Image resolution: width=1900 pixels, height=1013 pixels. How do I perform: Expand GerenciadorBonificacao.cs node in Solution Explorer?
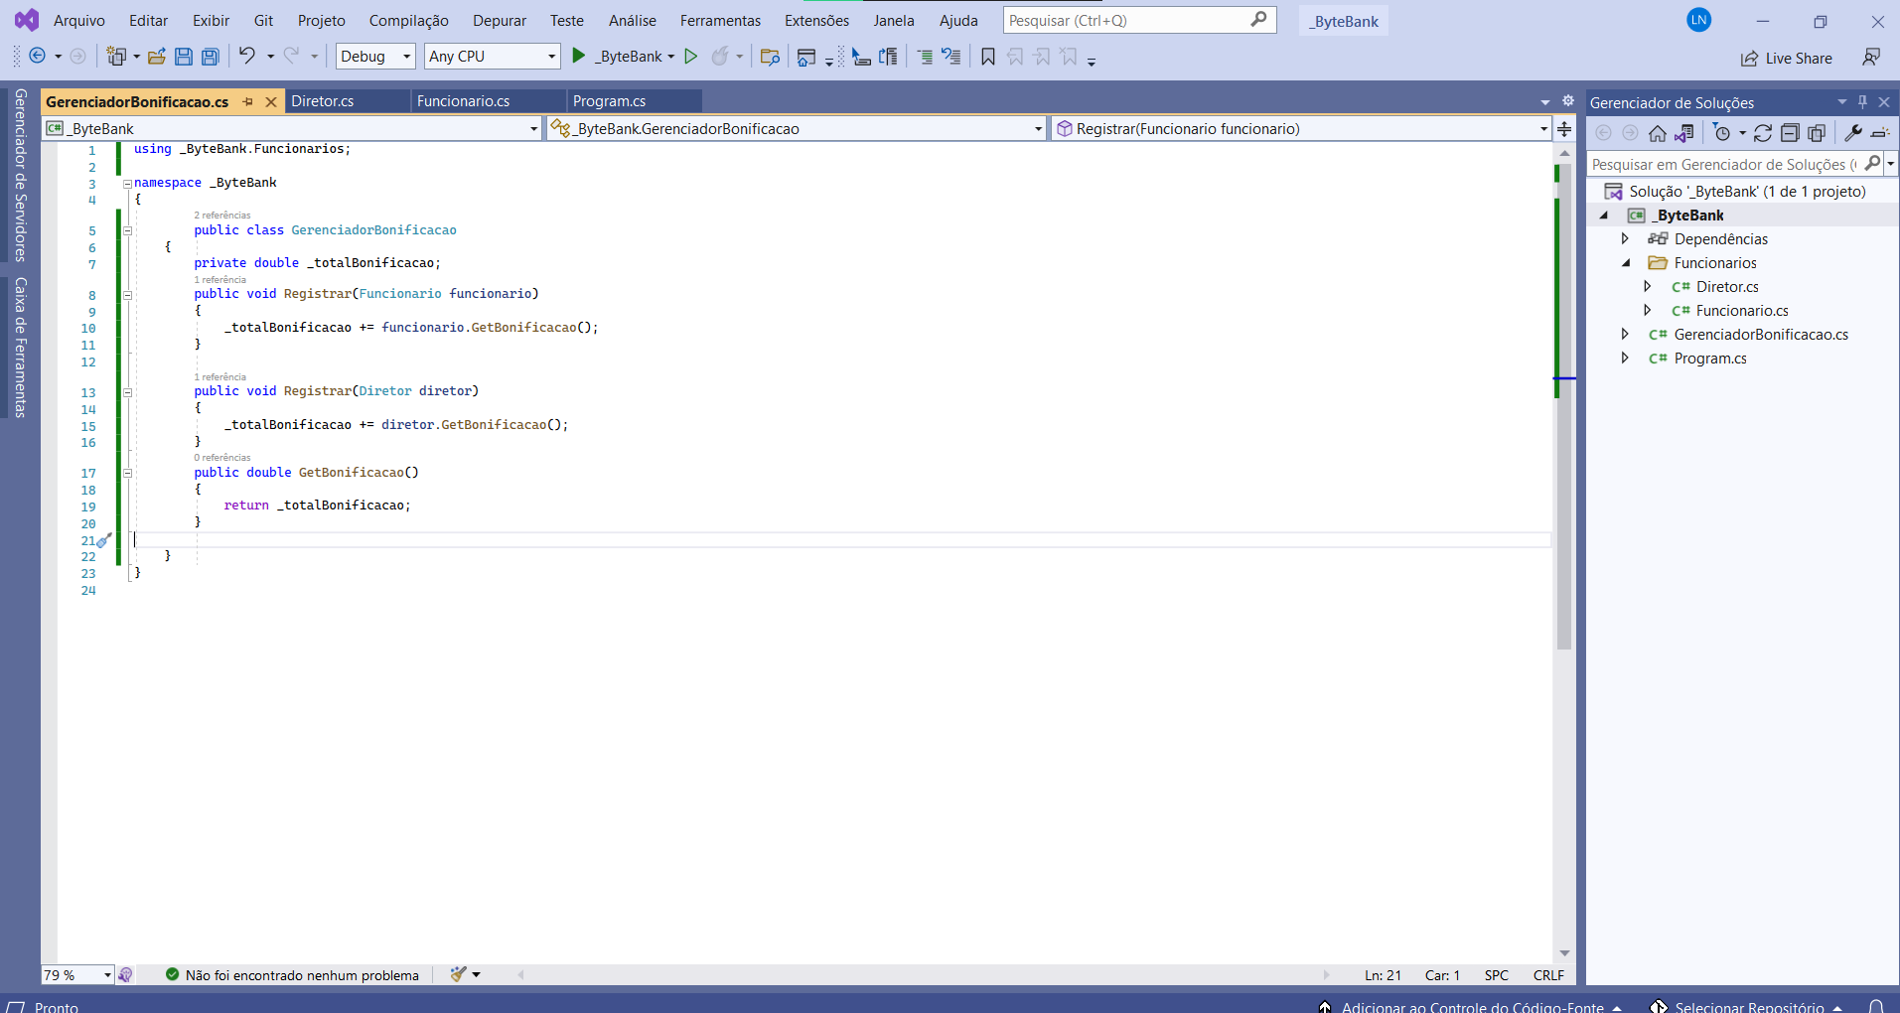click(1625, 334)
